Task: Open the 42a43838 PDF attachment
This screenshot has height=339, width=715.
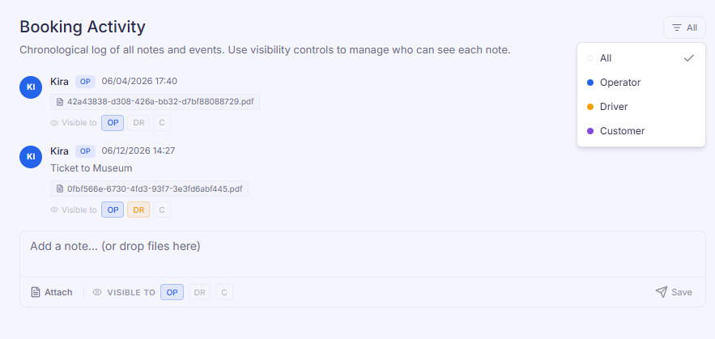Action: pyautogui.click(x=155, y=102)
